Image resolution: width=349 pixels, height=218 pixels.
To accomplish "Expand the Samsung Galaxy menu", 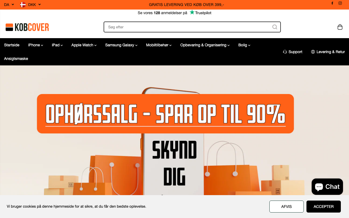I will pos(121,45).
